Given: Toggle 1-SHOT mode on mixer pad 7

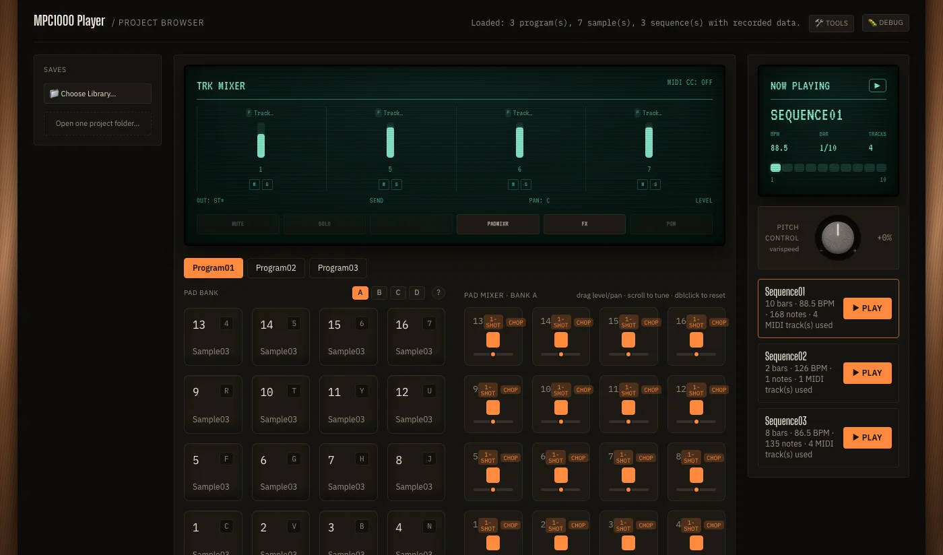Looking at the screenshot, I should [x=624, y=457].
